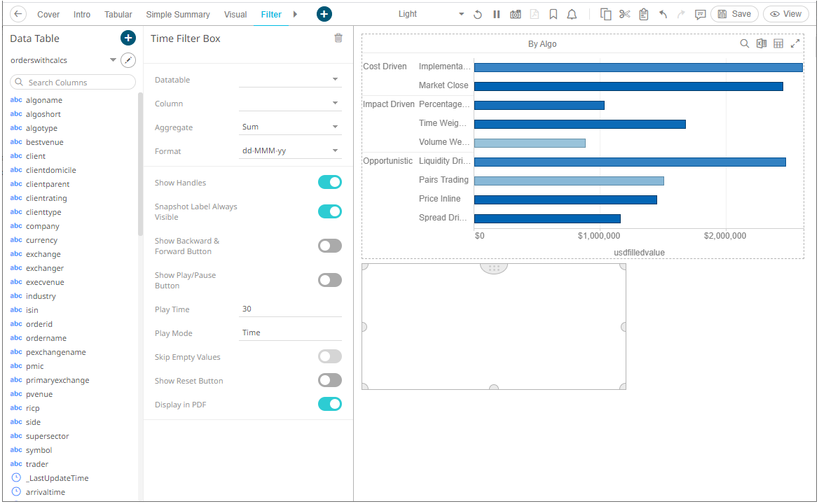Expand the Format dd-MMM-yy dropdown

coord(290,151)
